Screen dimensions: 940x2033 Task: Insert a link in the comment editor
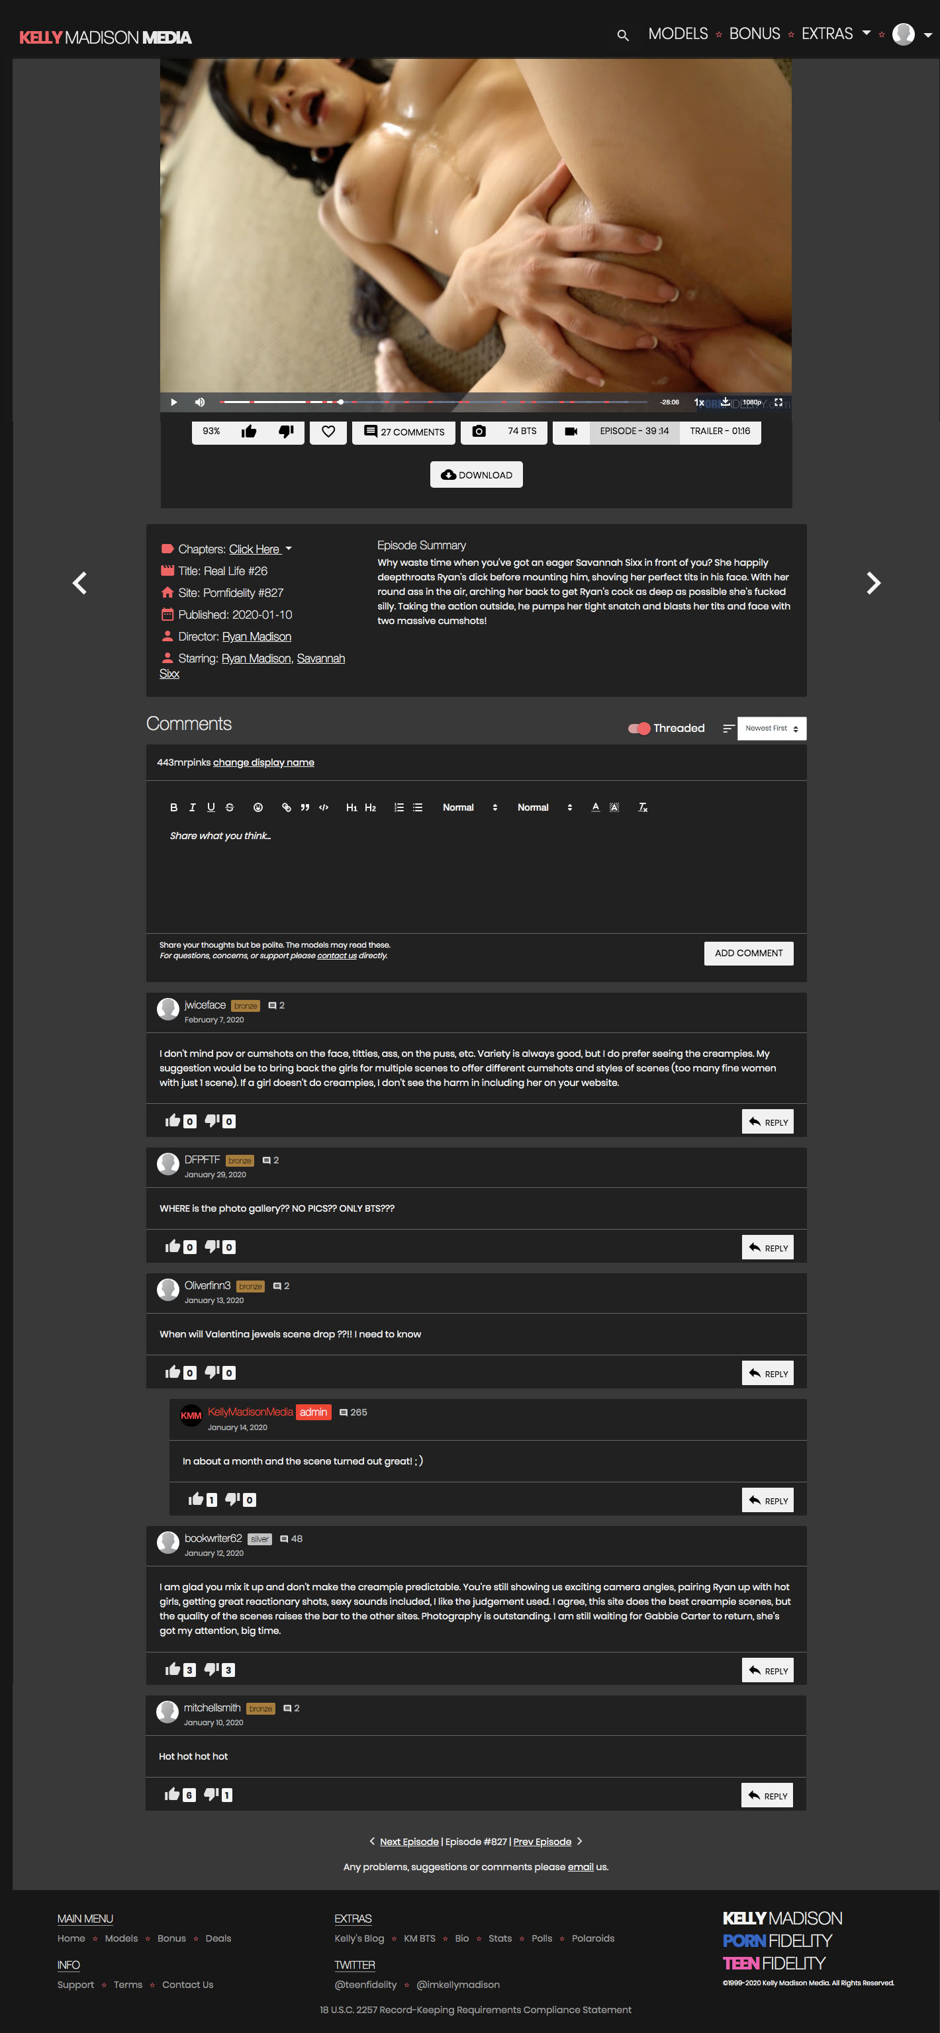(x=287, y=807)
